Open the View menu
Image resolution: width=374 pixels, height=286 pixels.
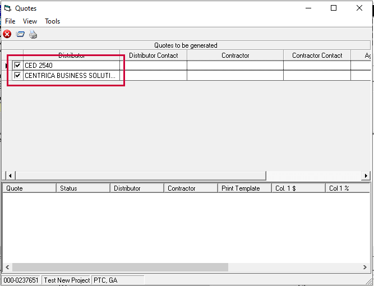[x=30, y=21]
